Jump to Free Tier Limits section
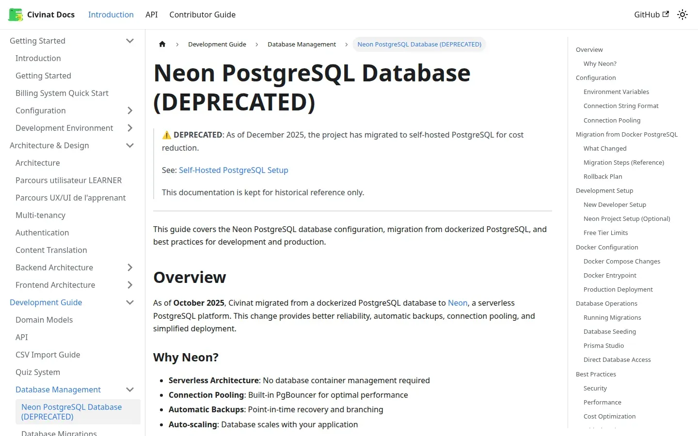Screen dimensions: 698x436 pos(606,233)
